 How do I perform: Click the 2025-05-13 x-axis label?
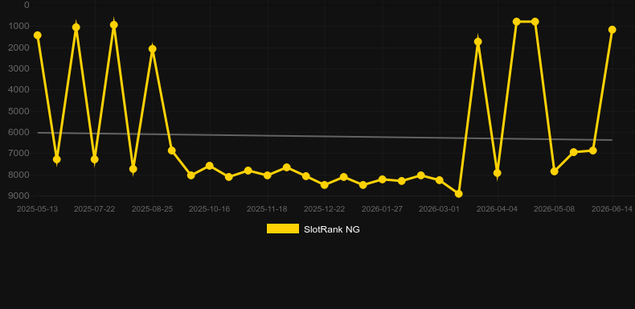pyautogui.click(x=37, y=209)
